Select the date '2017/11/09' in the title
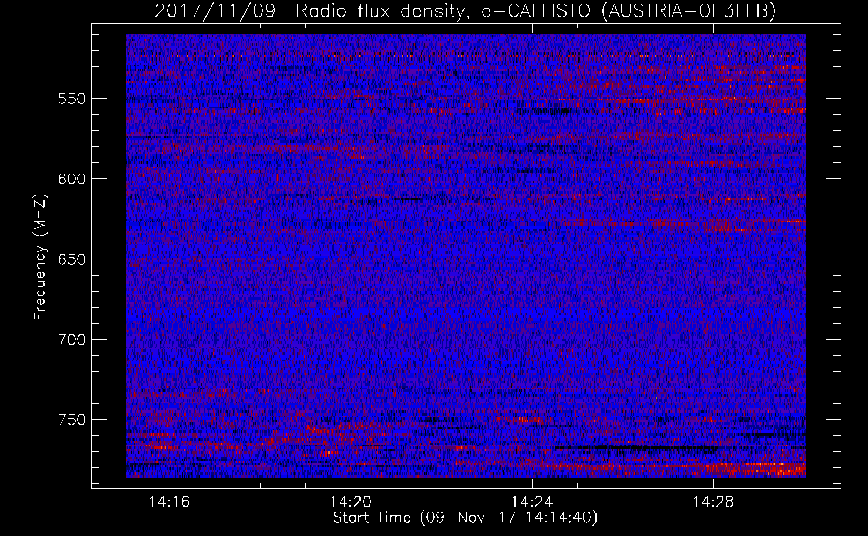 (x=215, y=11)
